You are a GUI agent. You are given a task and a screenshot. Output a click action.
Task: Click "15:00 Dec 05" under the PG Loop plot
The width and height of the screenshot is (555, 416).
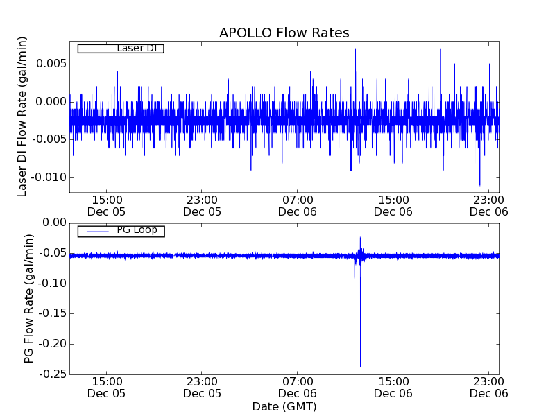pos(107,388)
